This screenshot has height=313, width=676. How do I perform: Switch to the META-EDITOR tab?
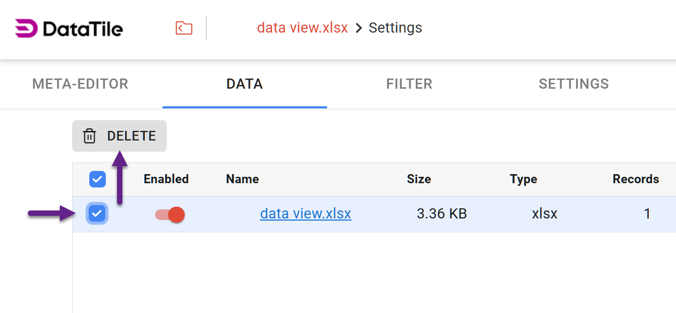[x=80, y=84]
